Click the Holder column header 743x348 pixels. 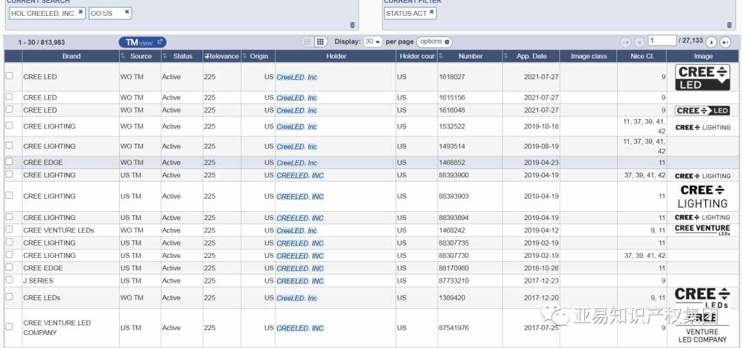point(336,56)
